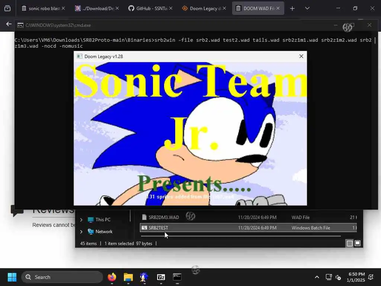Select Network in File Explorer sidebar

[x=100, y=232]
